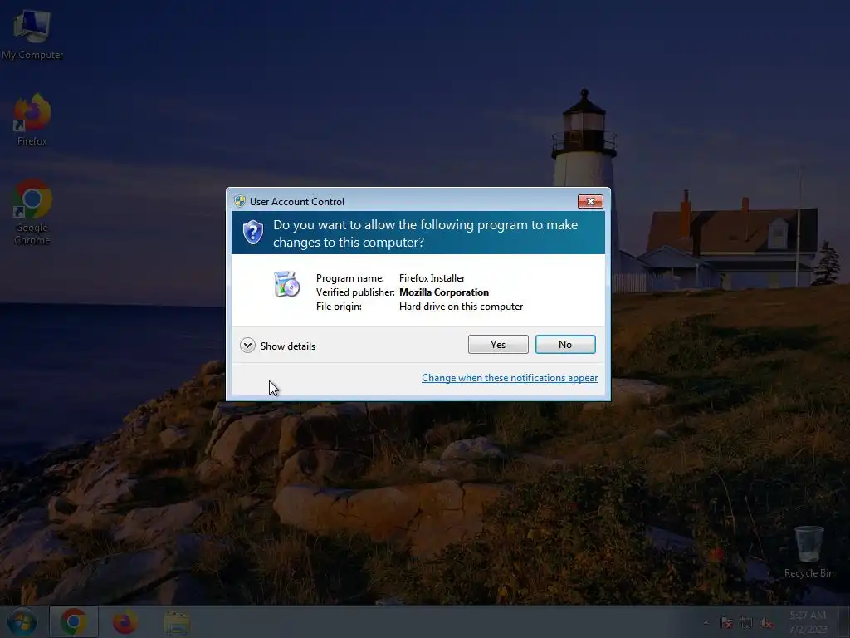The height and width of the screenshot is (638, 850).
Task: Select the Recycle Bin desktop icon
Action: pos(808,552)
